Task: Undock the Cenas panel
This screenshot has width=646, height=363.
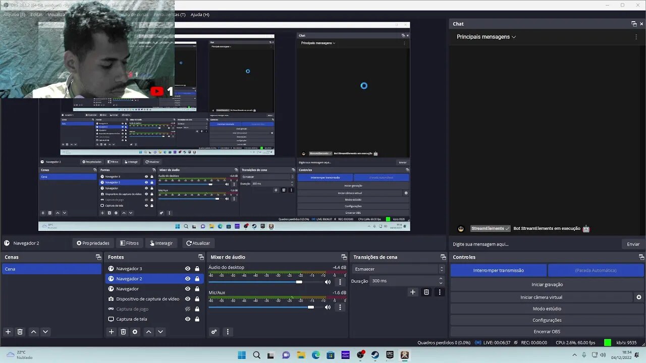Action: pyautogui.click(x=98, y=257)
